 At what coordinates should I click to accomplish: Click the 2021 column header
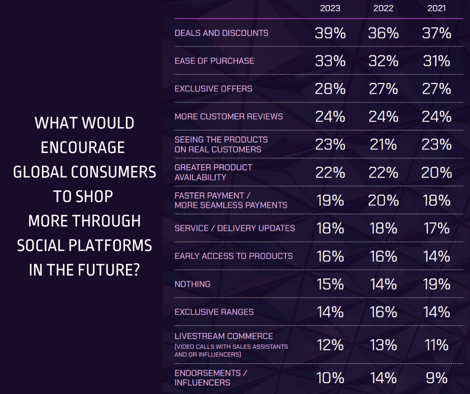pos(436,8)
